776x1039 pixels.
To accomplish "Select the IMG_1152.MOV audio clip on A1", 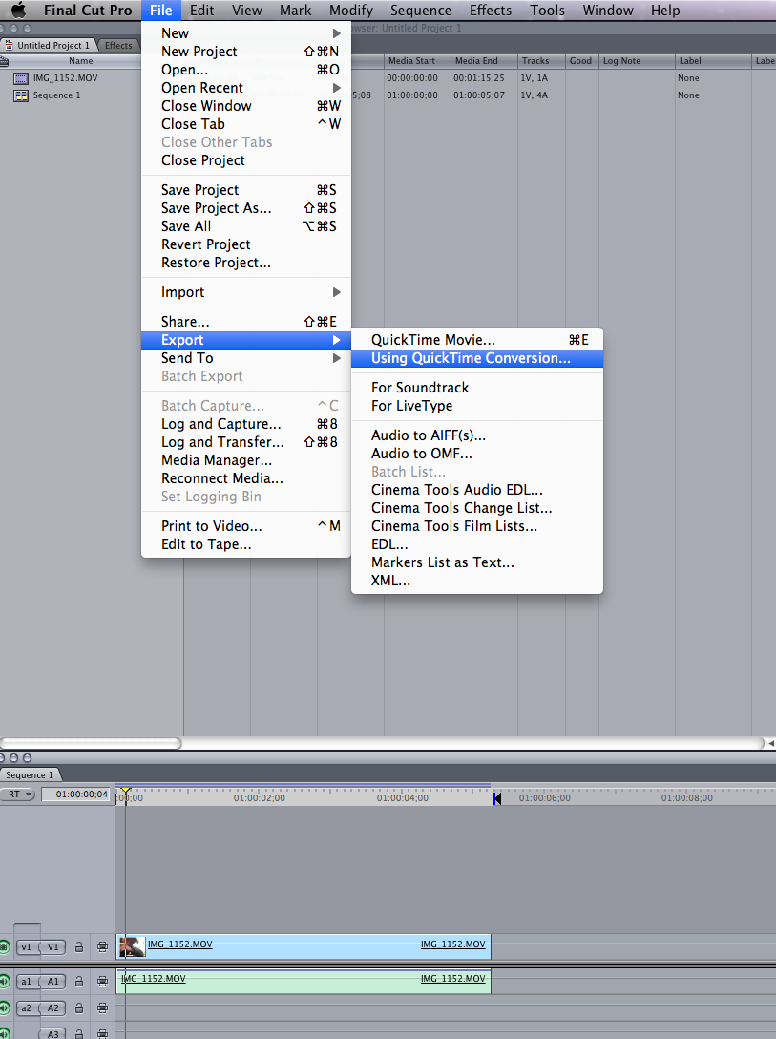I will 304,981.
